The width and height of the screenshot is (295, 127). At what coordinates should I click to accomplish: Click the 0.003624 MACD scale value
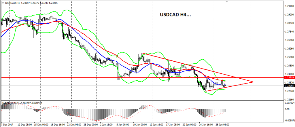289,103
